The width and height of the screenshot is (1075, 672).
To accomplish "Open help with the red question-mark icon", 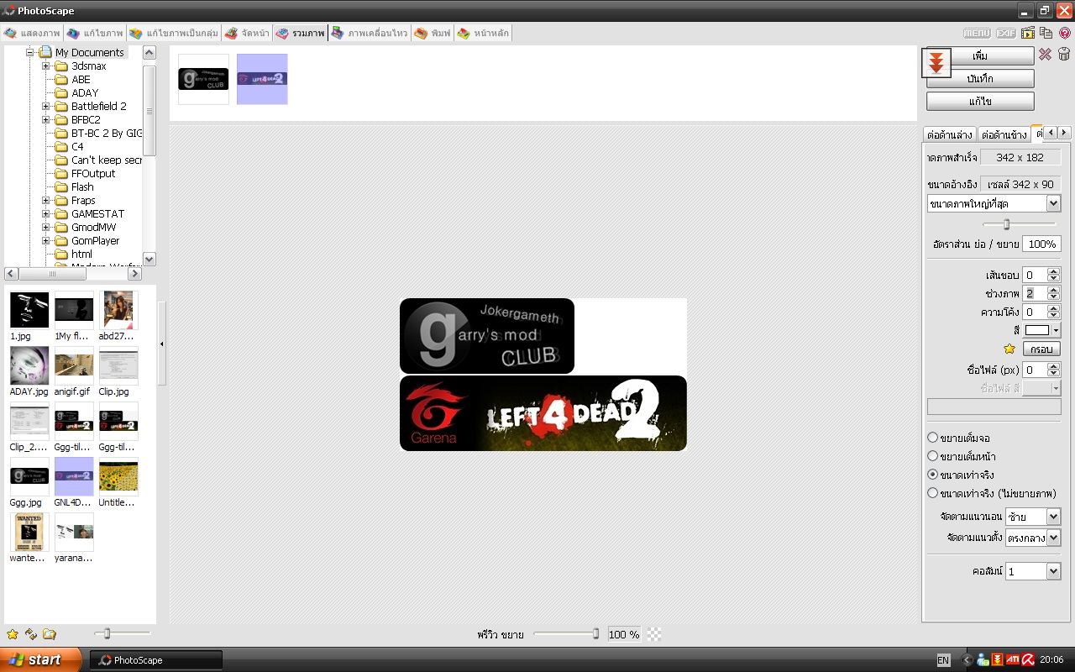I will pos(1064,34).
